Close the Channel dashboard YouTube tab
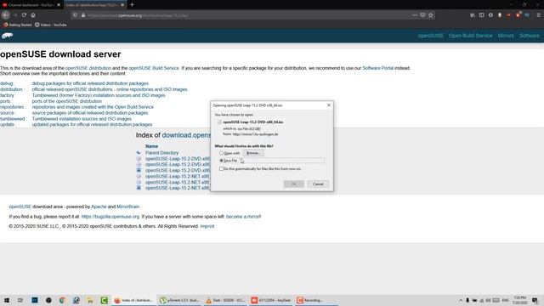This screenshot has width=544, height=306. click(x=59, y=5)
